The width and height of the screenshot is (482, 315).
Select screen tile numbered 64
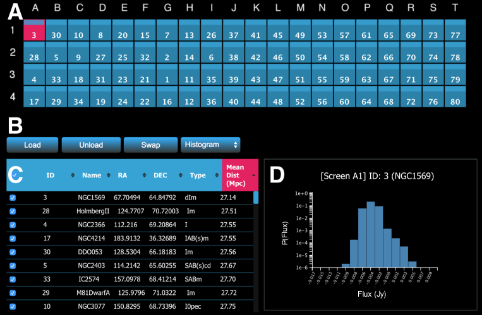pos(366,97)
